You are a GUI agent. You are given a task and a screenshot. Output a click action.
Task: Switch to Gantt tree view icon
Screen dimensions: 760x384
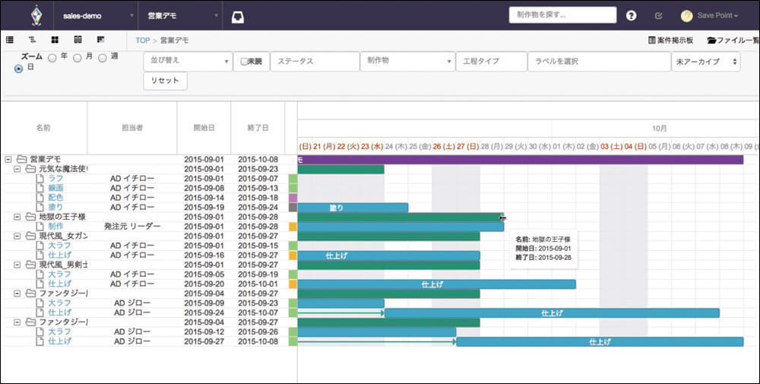[32, 40]
